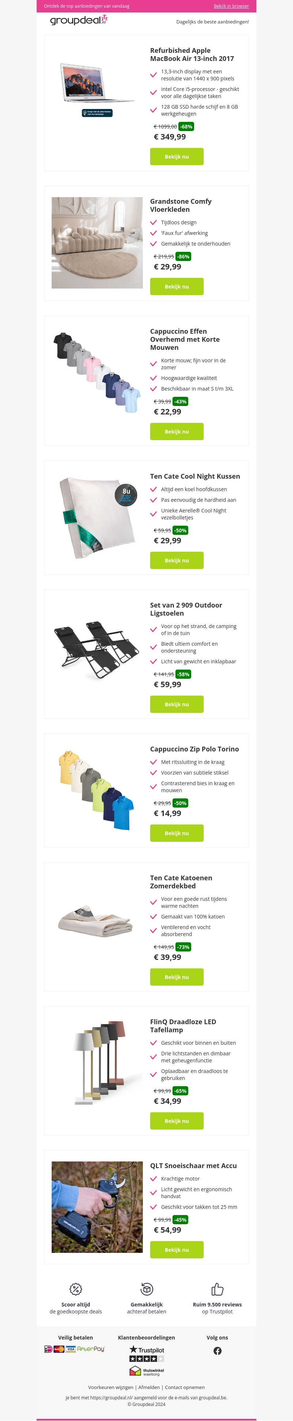The width and height of the screenshot is (293, 1421).
Task: Open the Facebook icon under Volg ons
Action: pos(218,1351)
